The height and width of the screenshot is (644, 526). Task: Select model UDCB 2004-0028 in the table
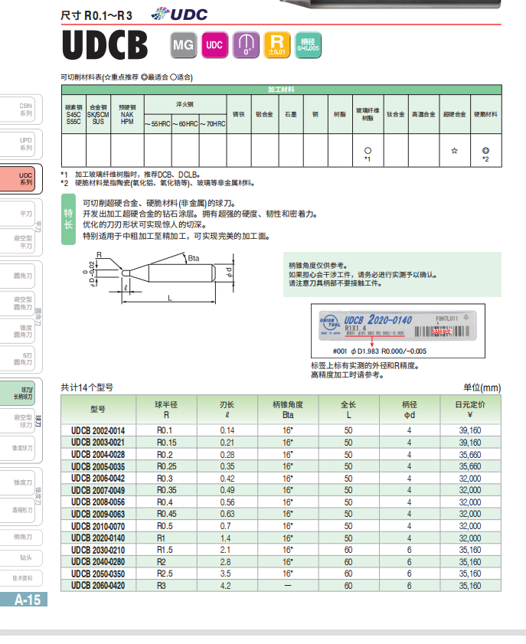tap(98, 454)
